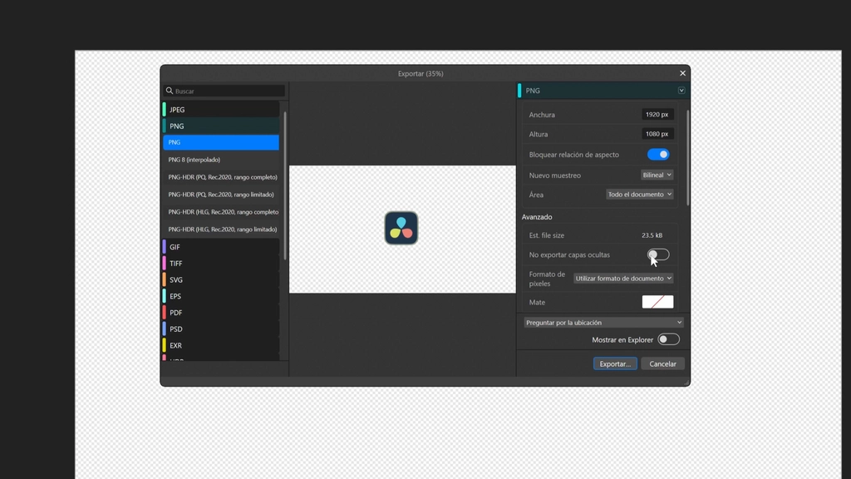Click the Mate color swatch

(x=658, y=302)
